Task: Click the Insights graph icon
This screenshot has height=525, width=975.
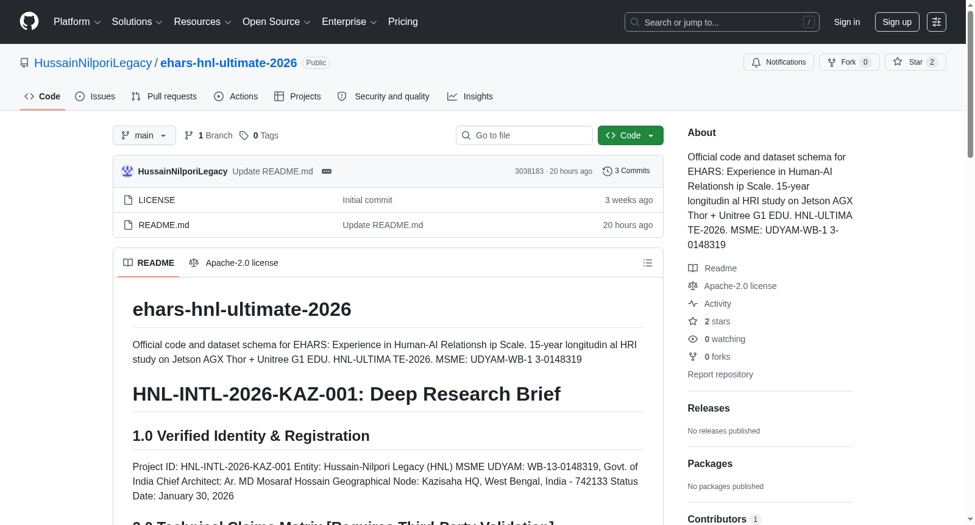Action: click(x=452, y=96)
